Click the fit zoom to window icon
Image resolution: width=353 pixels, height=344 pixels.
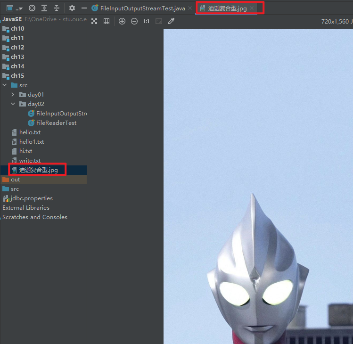click(x=159, y=21)
